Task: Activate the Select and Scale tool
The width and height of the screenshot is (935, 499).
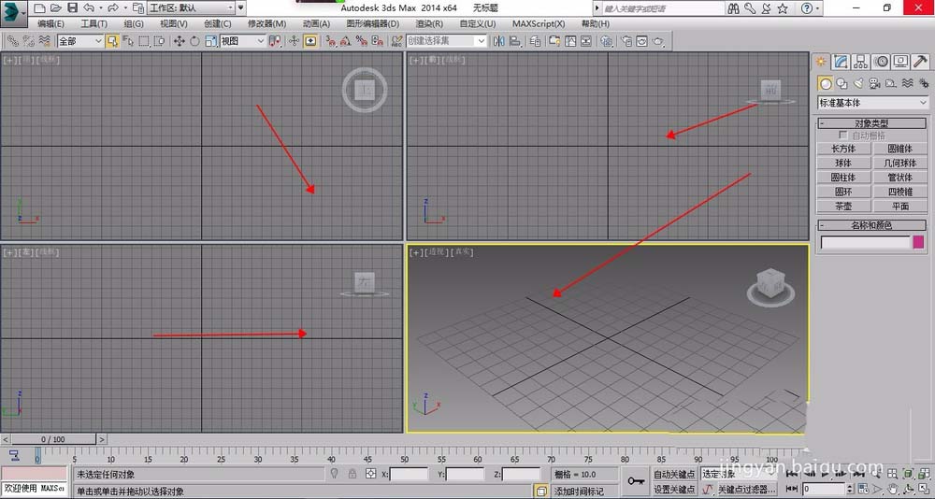Action: [210, 41]
